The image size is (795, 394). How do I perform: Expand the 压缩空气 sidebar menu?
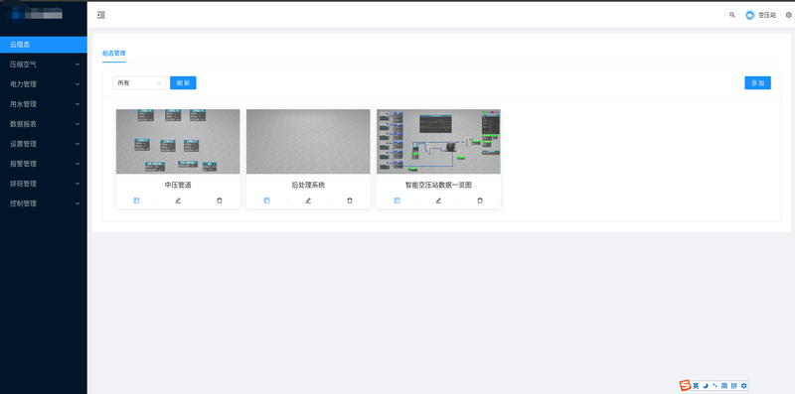[44, 65]
